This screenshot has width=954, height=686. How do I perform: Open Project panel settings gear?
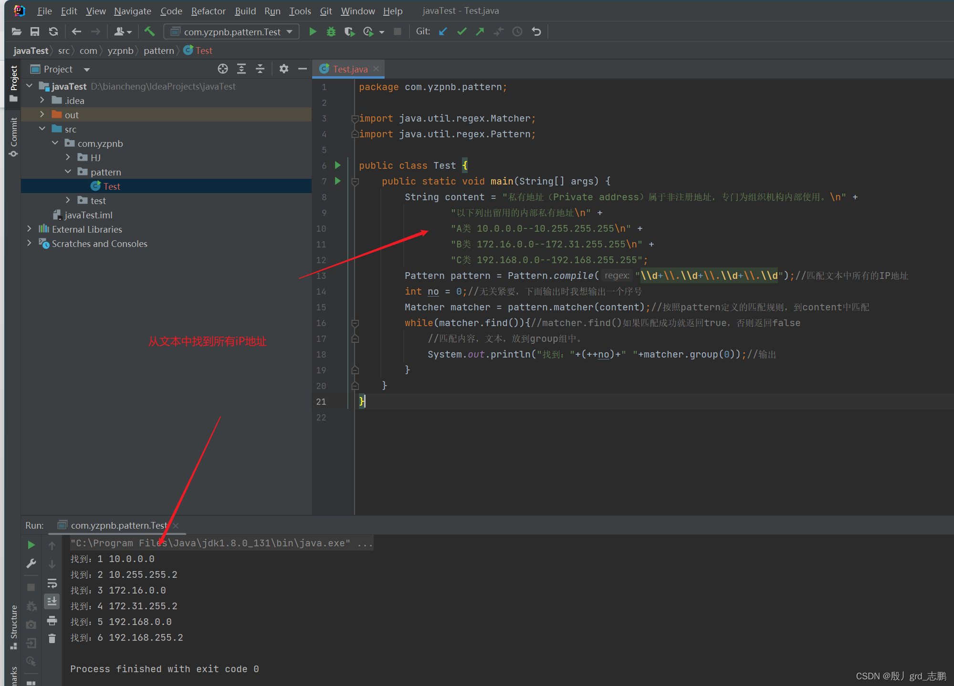point(284,69)
